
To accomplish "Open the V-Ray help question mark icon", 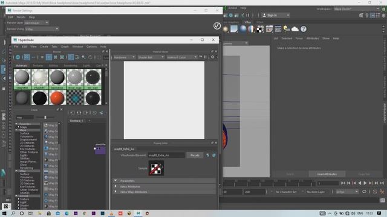I will pos(304,29).
